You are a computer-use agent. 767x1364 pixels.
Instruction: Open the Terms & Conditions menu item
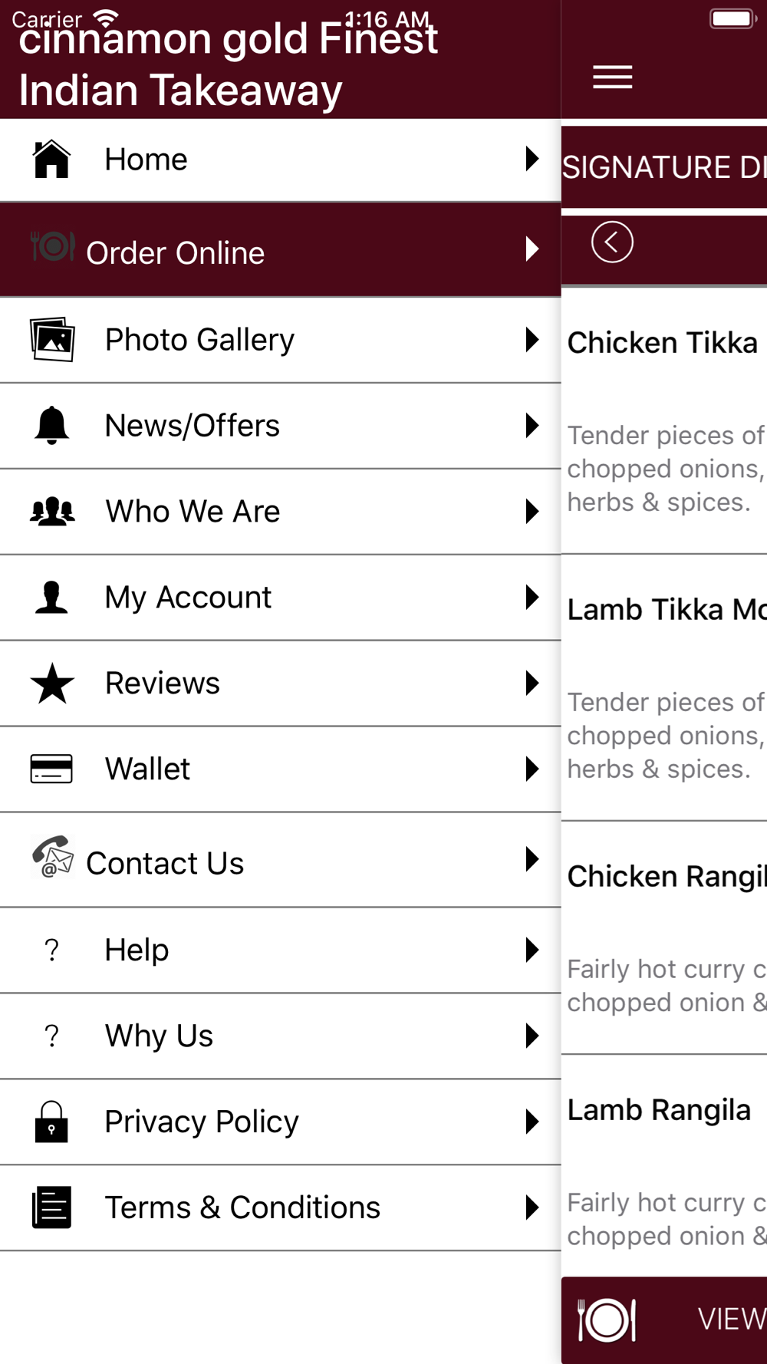[281, 1208]
